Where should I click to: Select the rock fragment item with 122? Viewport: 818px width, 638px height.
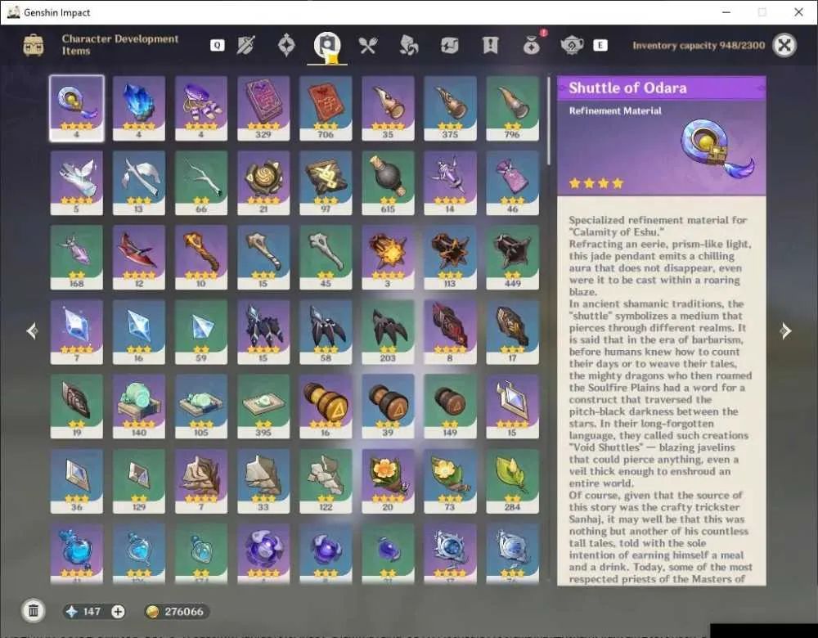326,481
